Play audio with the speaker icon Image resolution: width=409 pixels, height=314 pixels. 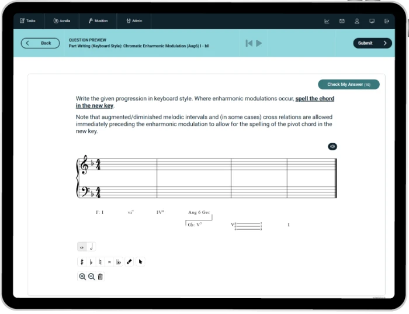coord(332,146)
